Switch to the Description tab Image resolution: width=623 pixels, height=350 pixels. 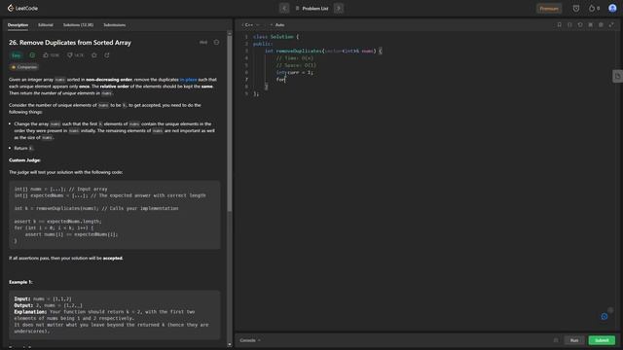point(18,25)
